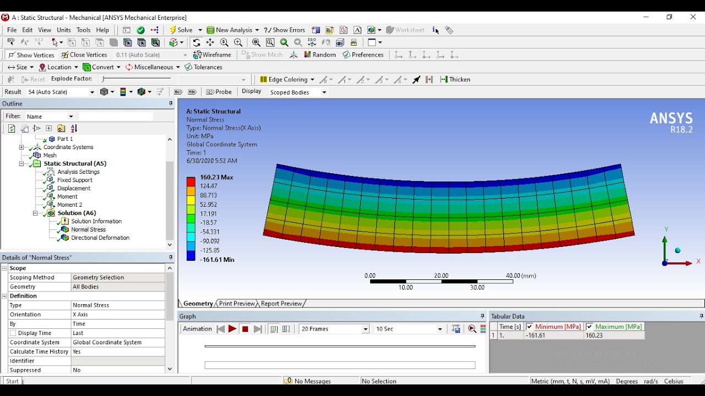Play the result animation
The width and height of the screenshot is (705, 396).
point(232,329)
